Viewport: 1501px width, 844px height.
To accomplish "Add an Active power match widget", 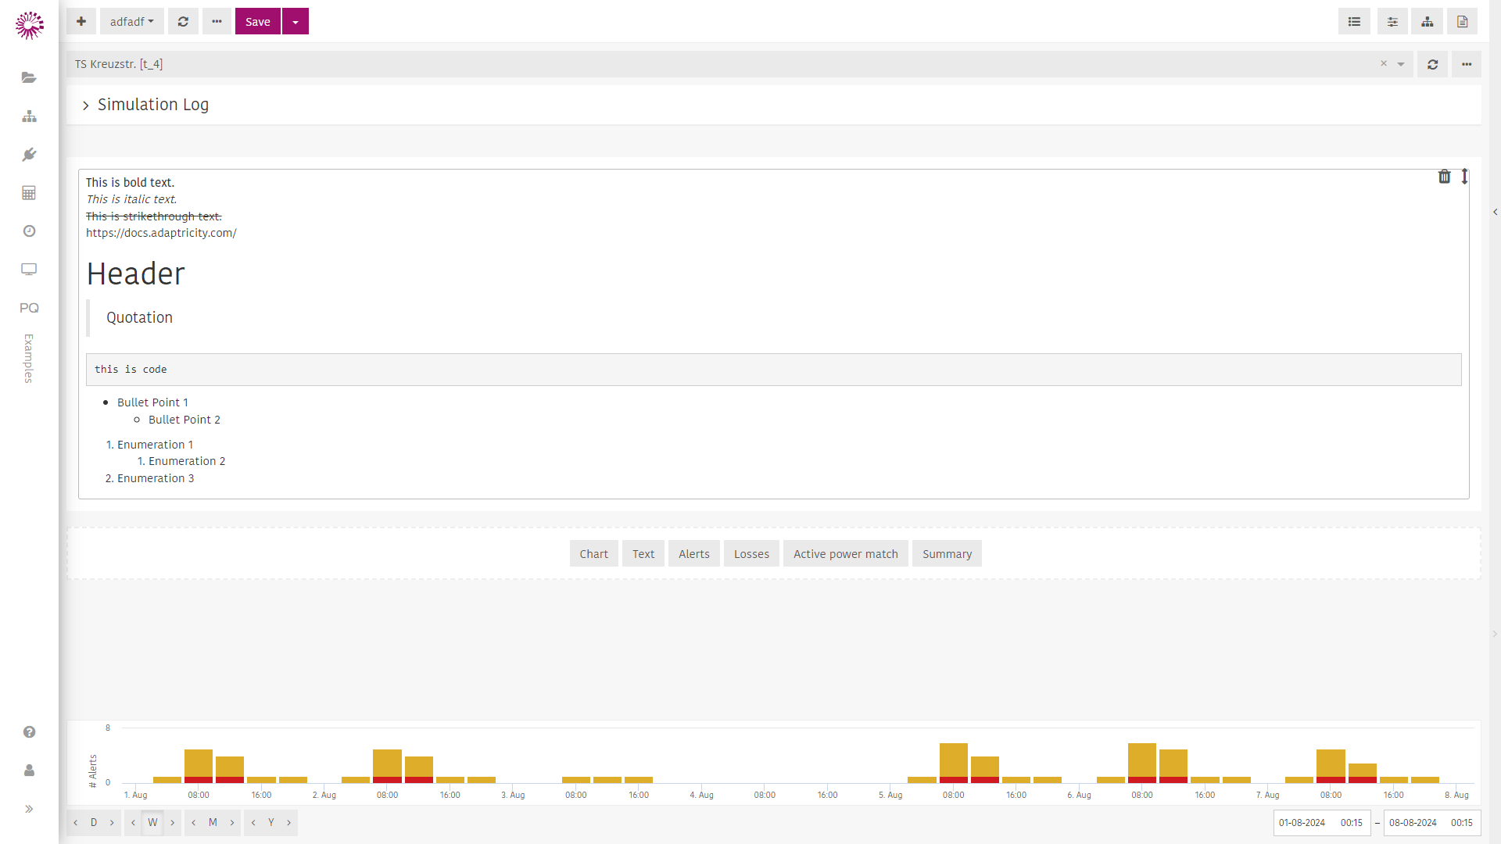I will click(x=846, y=554).
